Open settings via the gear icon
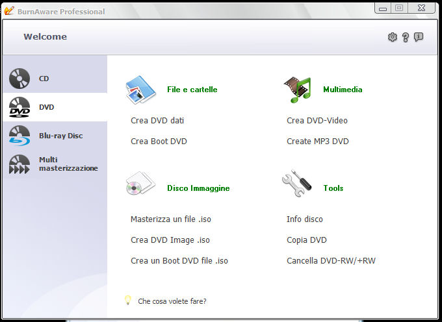This screenshot has width=442, height=322. (x=393, y=37)
